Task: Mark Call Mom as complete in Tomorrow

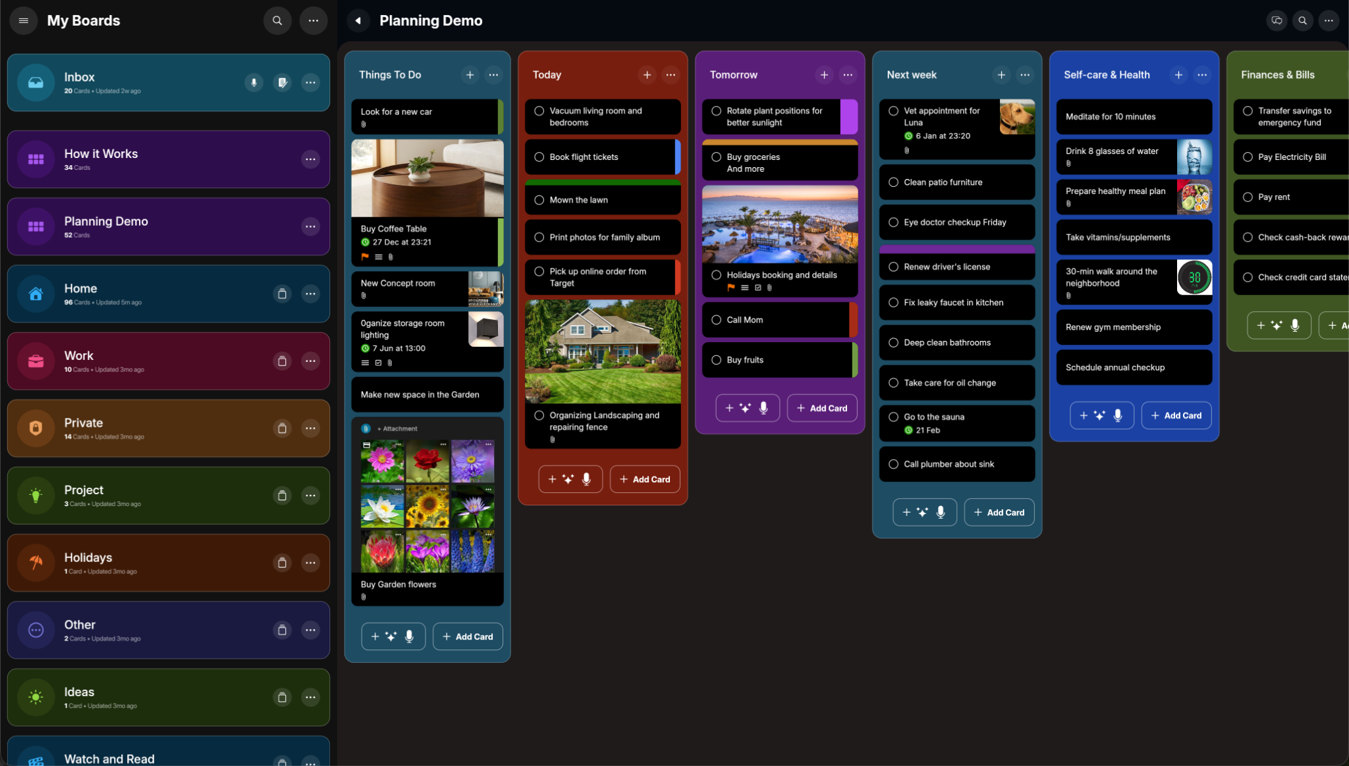Action: [716, 320]
